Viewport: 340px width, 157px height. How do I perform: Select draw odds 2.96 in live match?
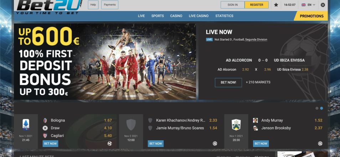pos(267,69)
